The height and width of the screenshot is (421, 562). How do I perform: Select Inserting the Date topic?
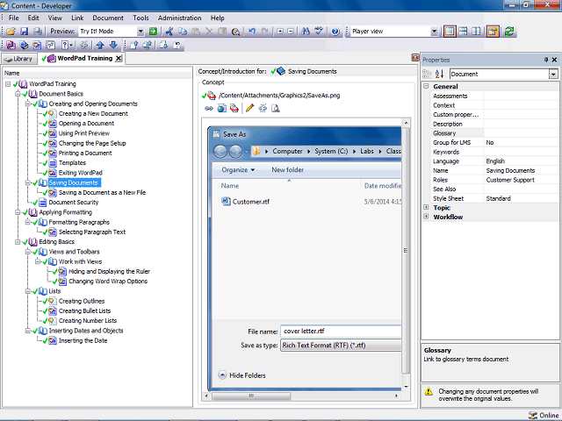pos(83,341)
